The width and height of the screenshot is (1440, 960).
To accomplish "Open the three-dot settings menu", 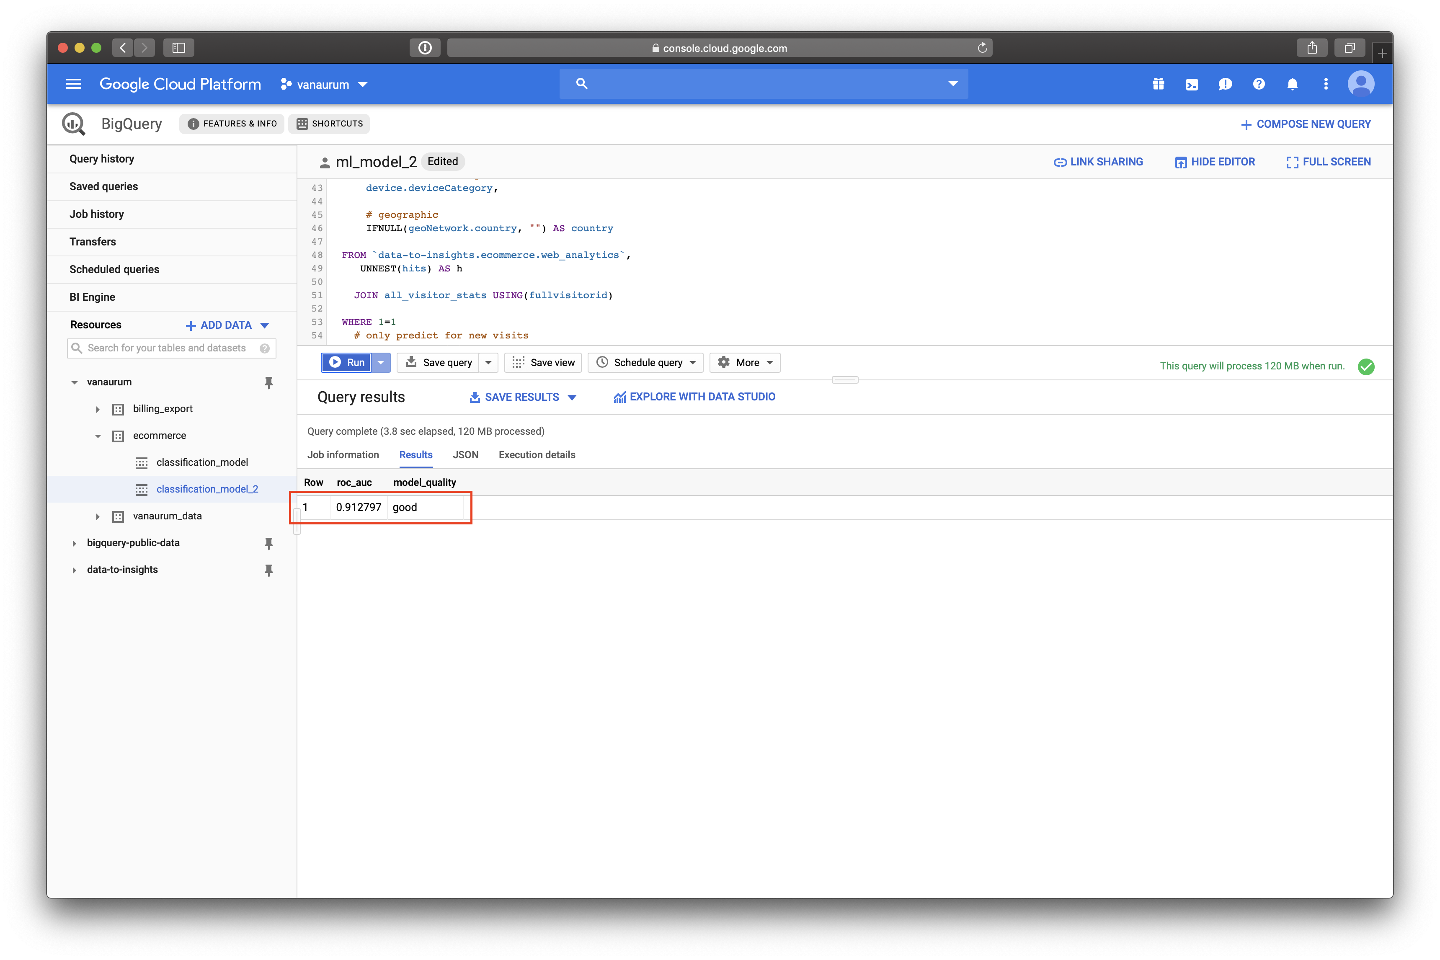I will pyautogui.click(x=1326, y=84).
